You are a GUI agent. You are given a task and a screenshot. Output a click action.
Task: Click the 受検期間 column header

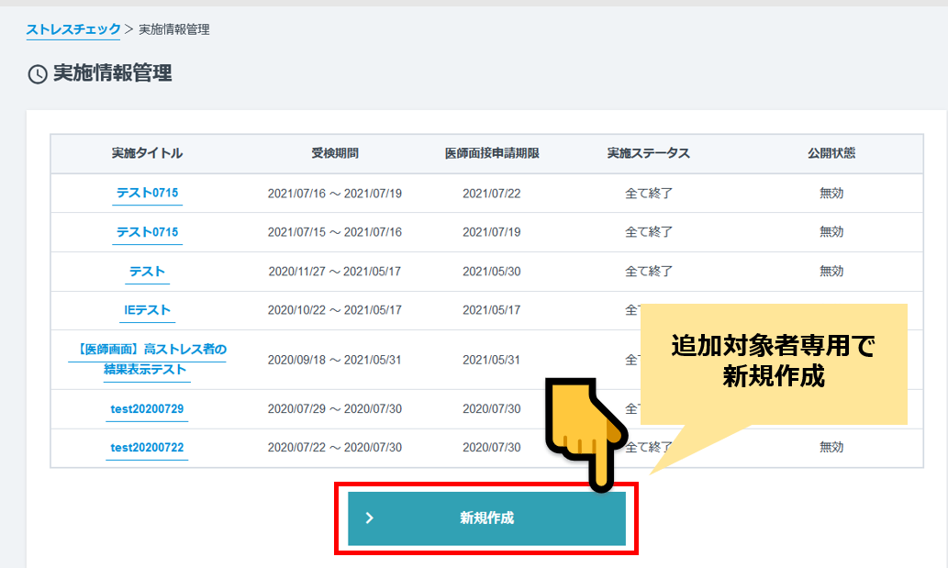tap(334, 153)
